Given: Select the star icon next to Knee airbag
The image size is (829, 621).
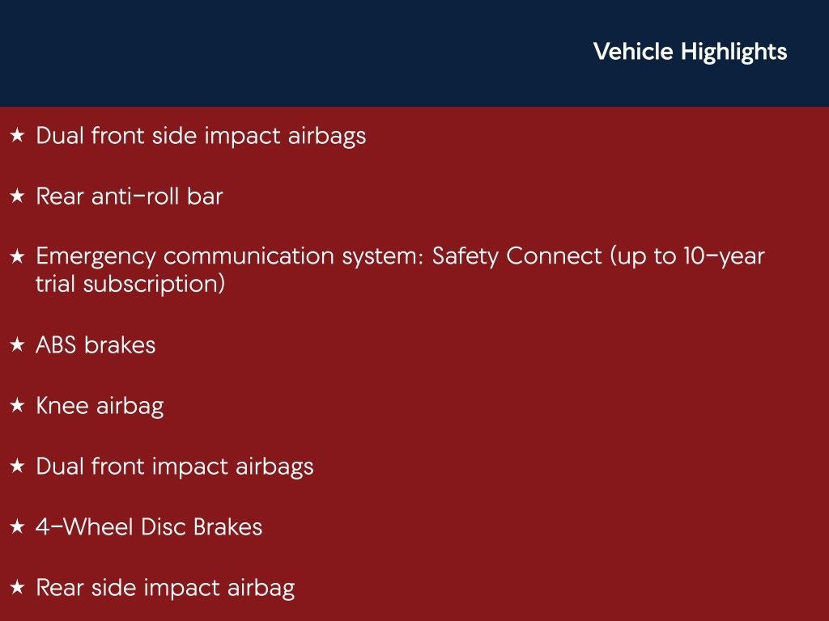Looking at the screenshot, I should (x=17, y=406).
